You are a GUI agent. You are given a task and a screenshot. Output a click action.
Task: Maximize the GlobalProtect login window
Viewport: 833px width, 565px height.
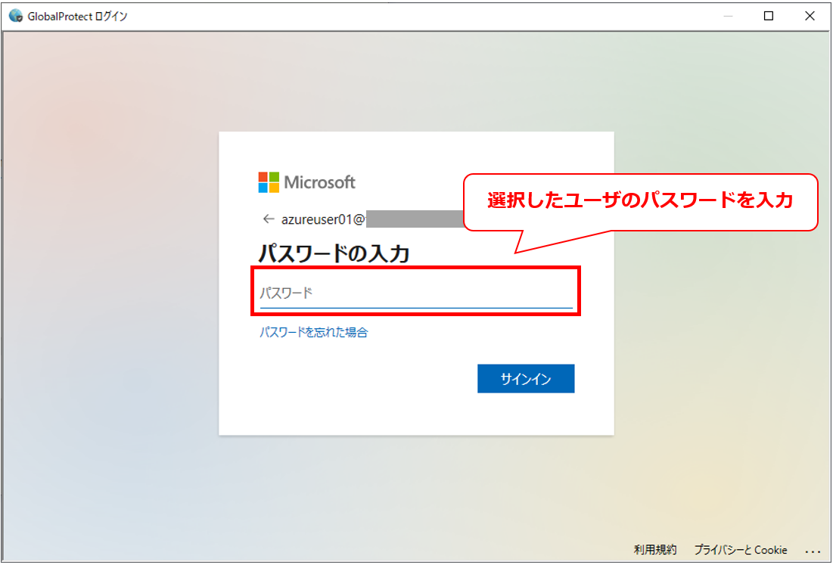pyautogui.click(x=768, y=17)
